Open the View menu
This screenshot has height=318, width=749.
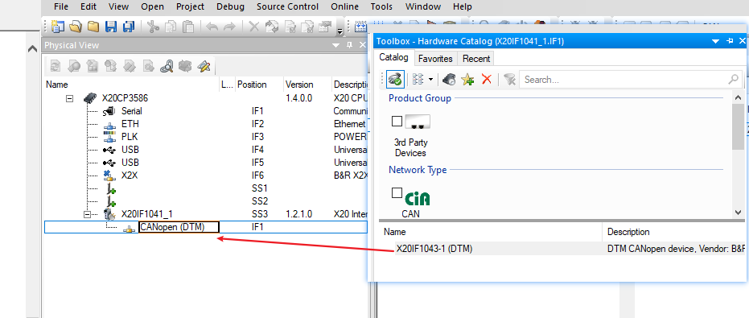tap(118, 6)
